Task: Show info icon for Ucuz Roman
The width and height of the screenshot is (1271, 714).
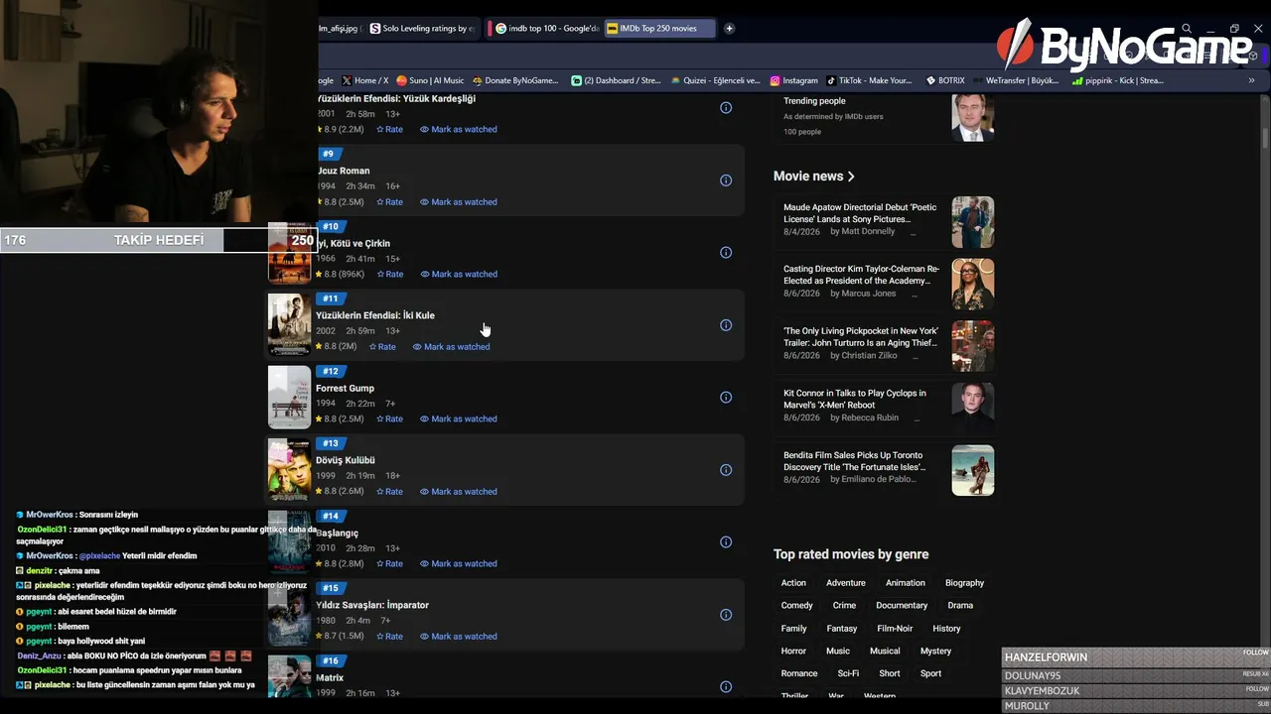Action: coord(726,180)
